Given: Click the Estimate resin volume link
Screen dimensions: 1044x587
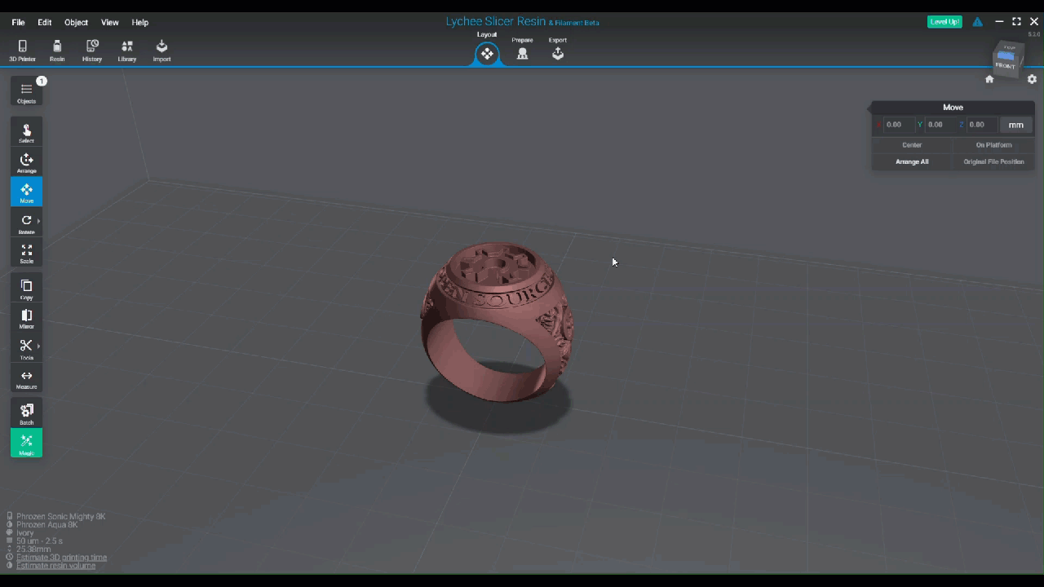Looking at the screenshot, I should click(55, 565).
